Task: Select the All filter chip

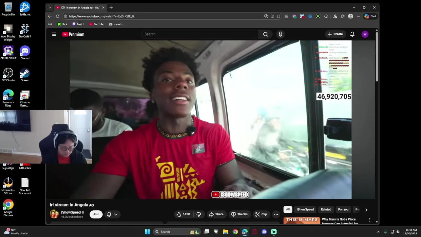Action: [288, 209]
